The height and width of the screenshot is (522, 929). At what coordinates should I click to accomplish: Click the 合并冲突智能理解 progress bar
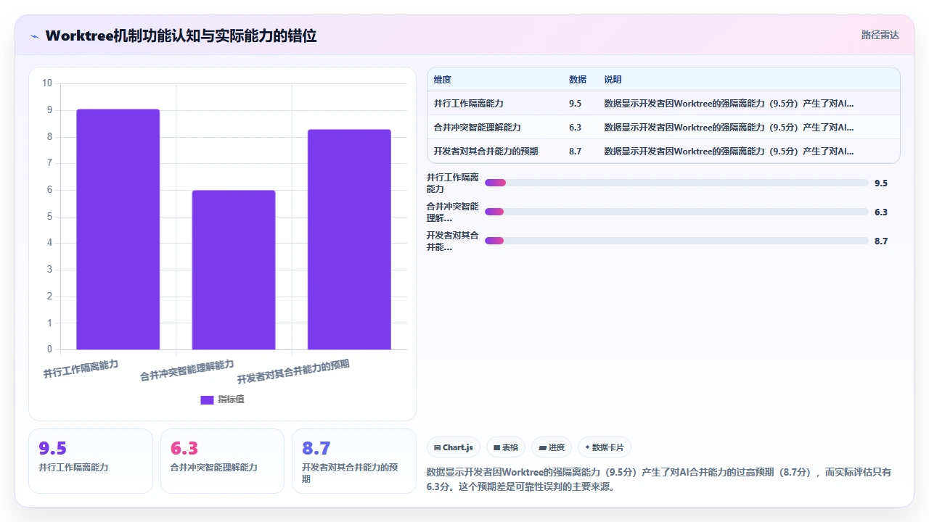point(676,212)
